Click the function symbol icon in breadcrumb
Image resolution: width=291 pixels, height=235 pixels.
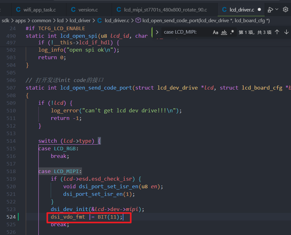pyautogui.click(x=138, y=20)
